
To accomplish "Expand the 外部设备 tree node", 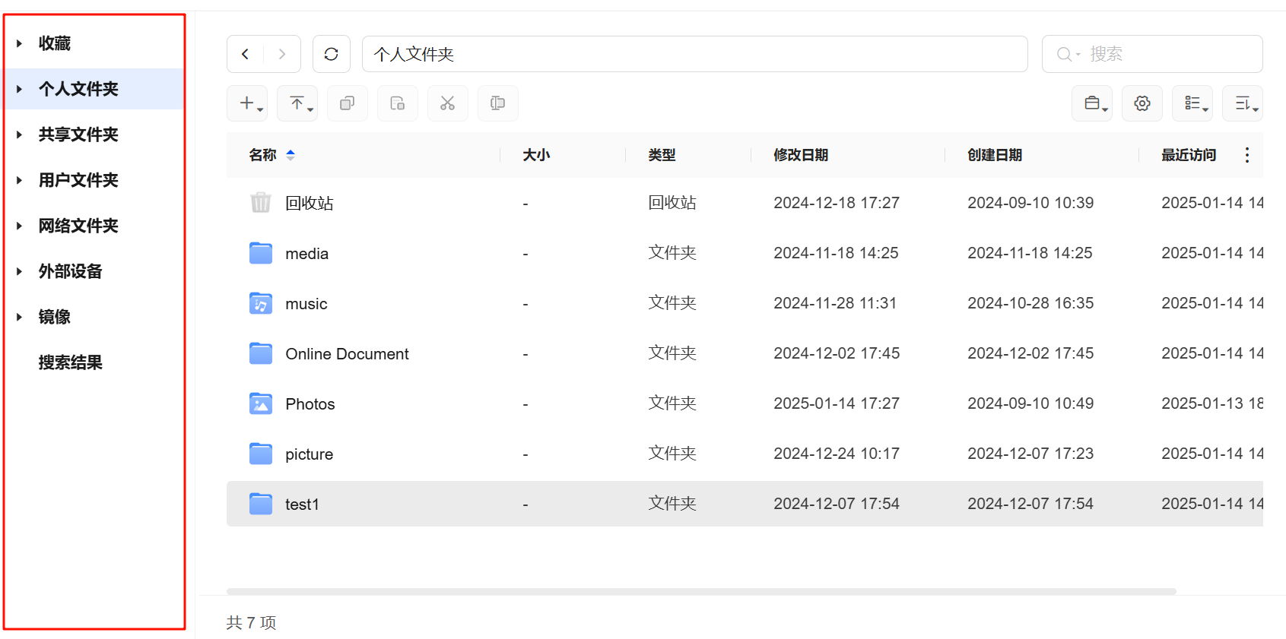I will 20,271.
